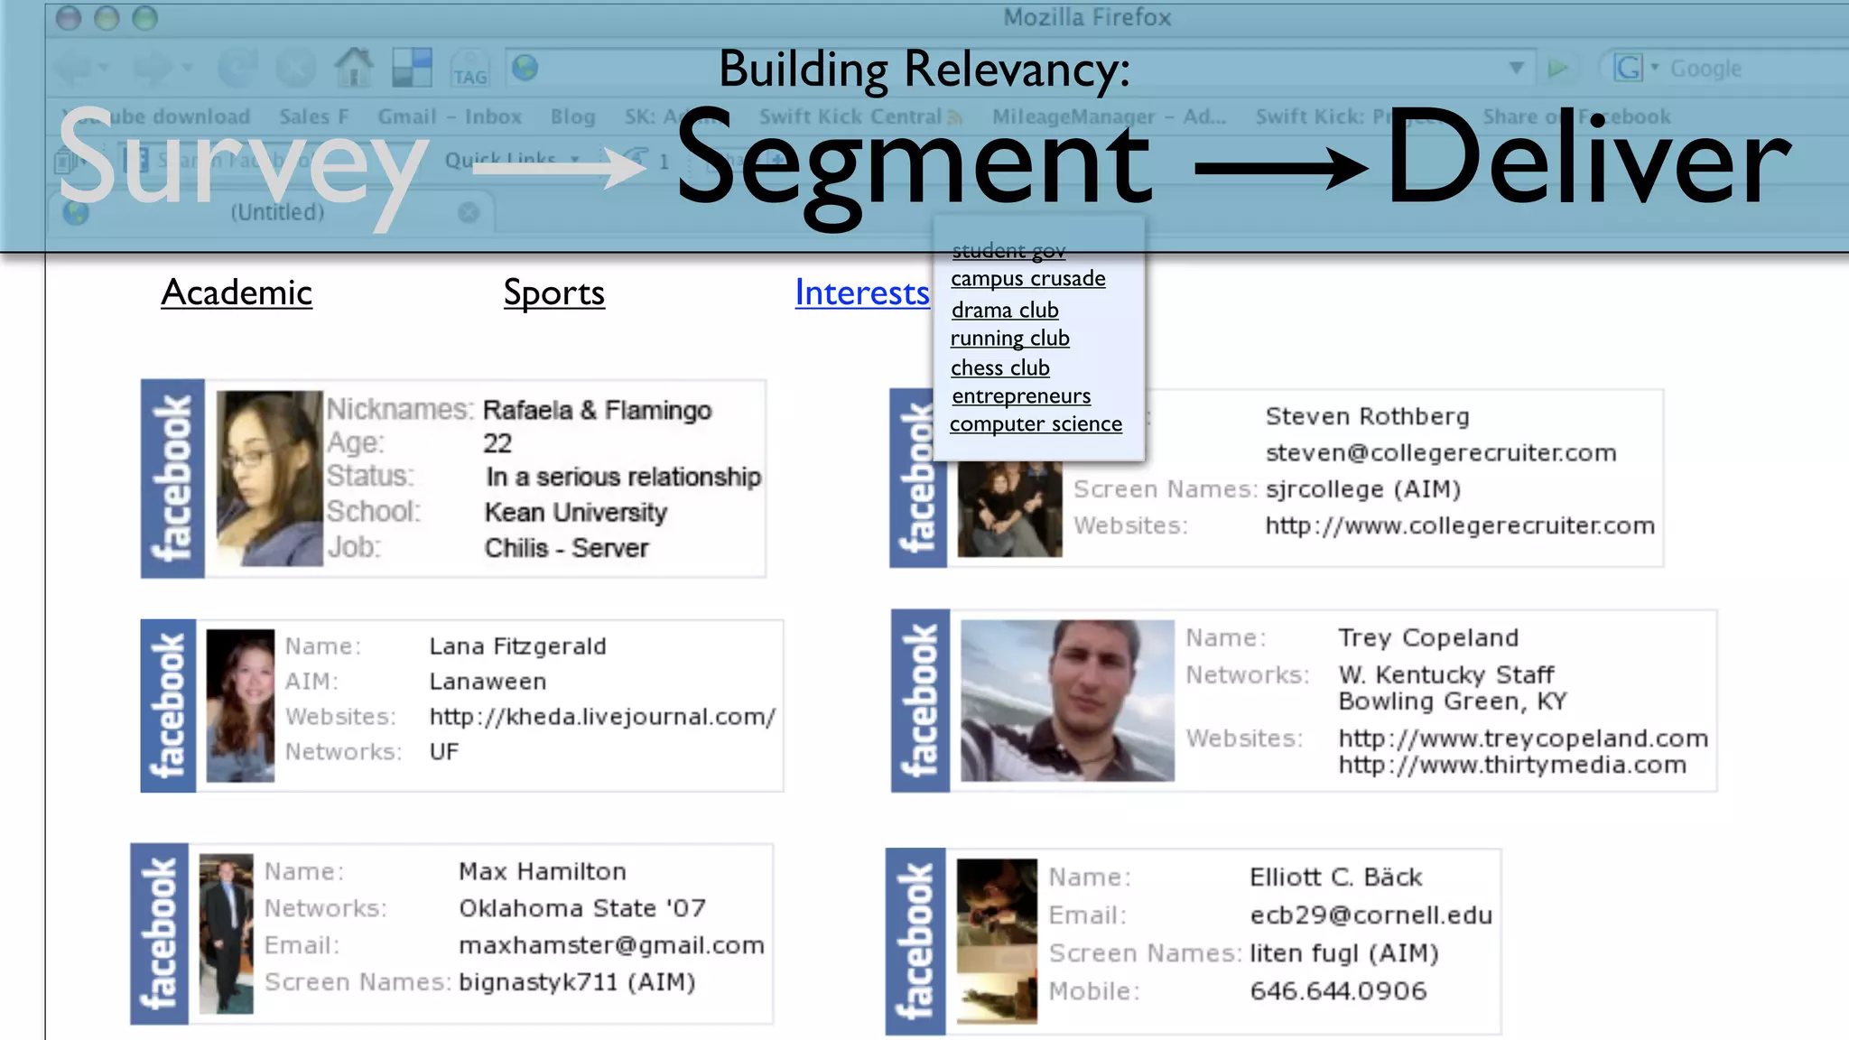Viewport: 1849px width, 1040px height.
Task: Click W. Kentucky Staff network text
Action: pyautogui.click(x=1446, y=674)
